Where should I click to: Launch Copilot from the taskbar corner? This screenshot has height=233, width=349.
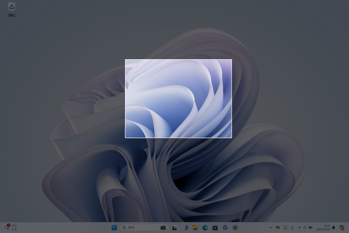click(x=342, y=228)
